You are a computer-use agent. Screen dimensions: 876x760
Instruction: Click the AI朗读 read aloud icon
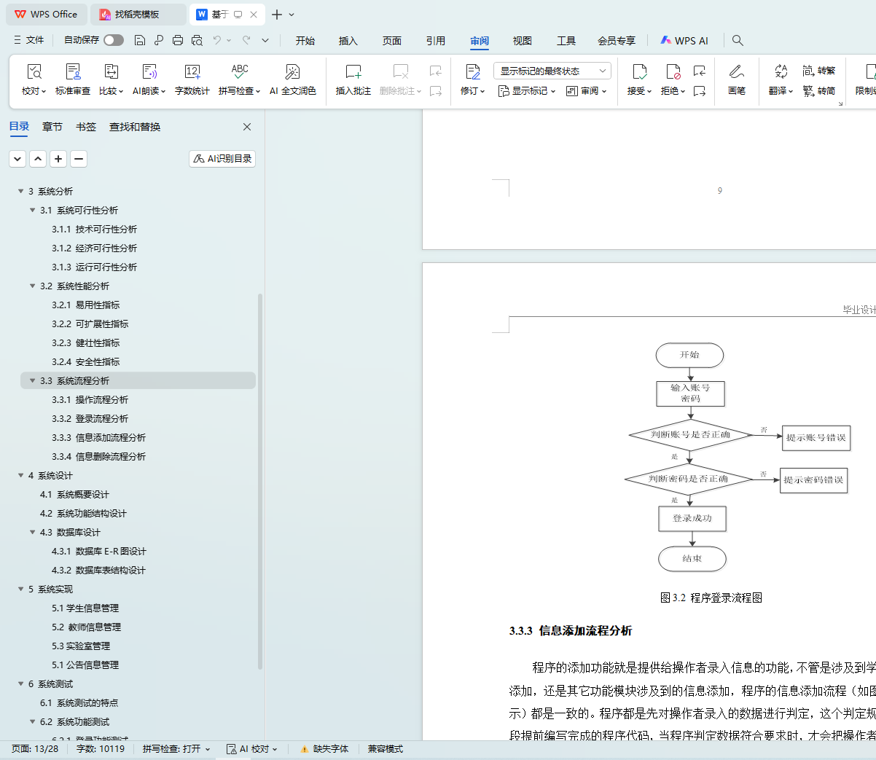(x=149, y=72)
